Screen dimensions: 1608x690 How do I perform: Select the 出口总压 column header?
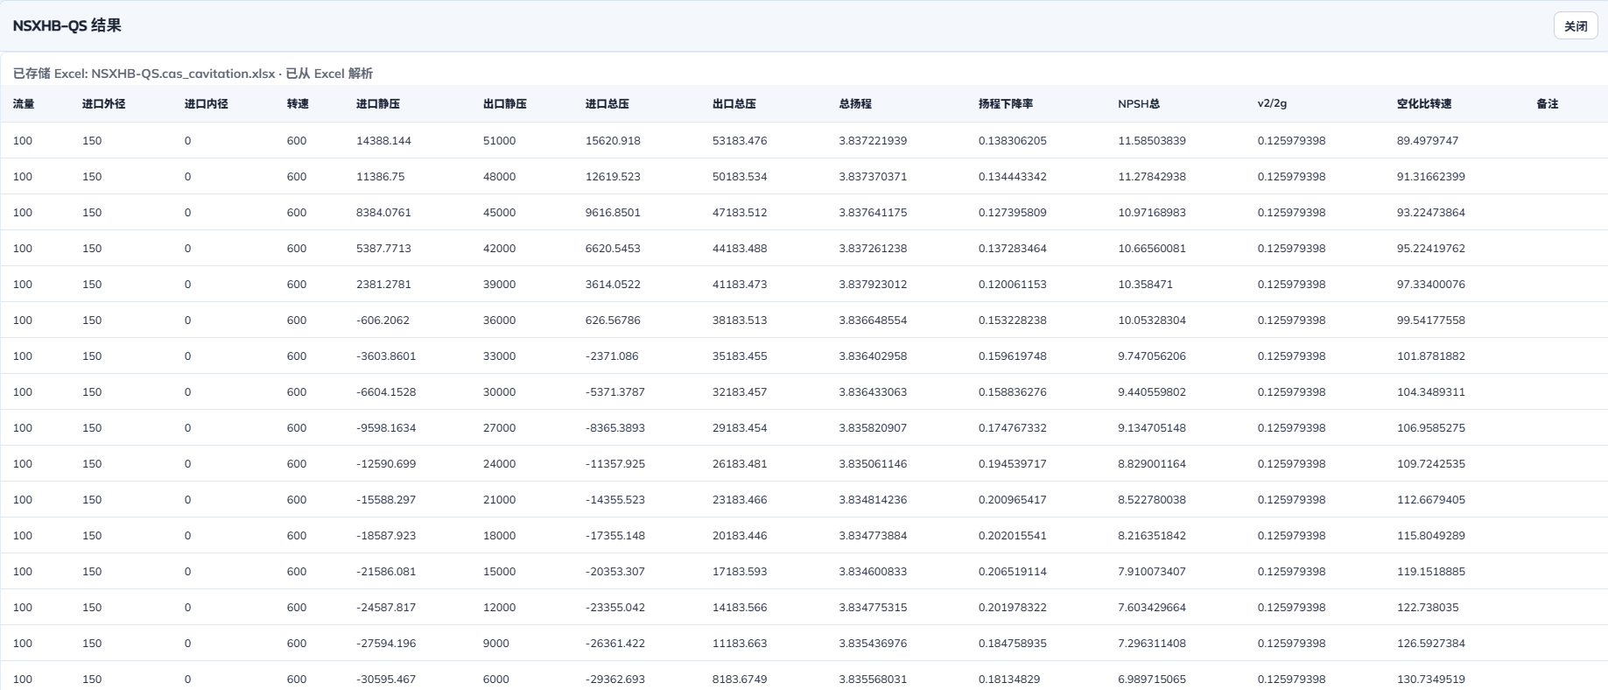(x=734, y=104)
